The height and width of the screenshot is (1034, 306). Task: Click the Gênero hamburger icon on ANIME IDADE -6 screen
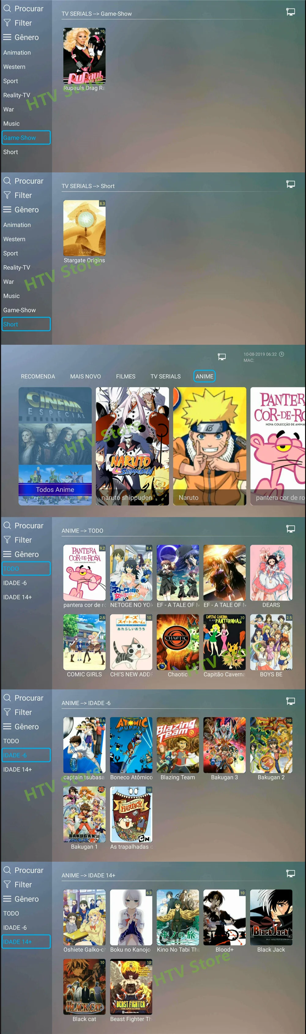(7, 726)
